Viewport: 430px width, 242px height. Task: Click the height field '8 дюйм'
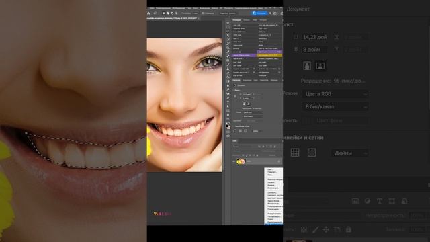tap(314, 50)
